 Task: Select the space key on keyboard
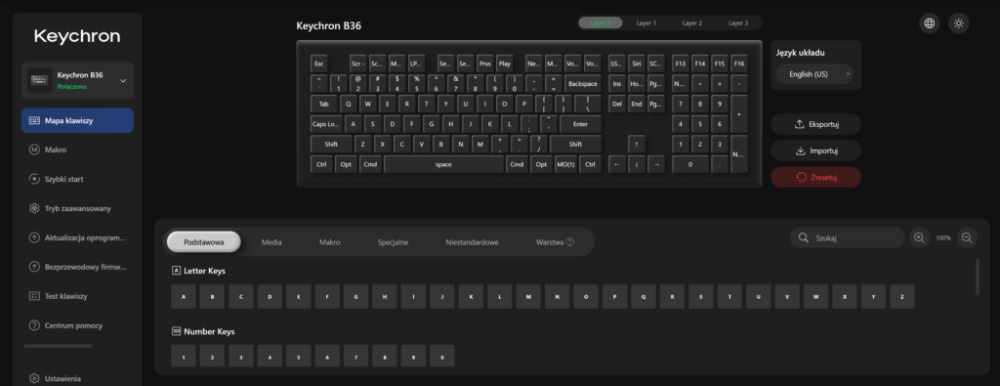pyautogui.click(x=444, y=164)
